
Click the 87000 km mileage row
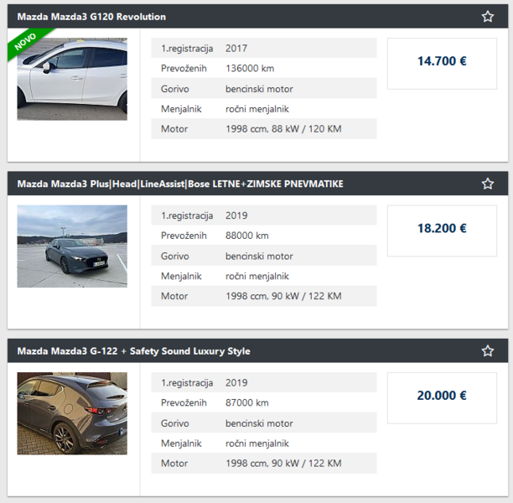point(263,403)
